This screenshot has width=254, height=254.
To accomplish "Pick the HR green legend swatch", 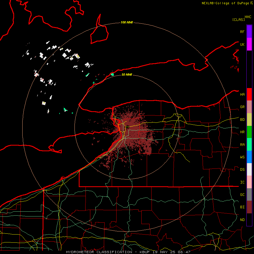I will 249,132.
